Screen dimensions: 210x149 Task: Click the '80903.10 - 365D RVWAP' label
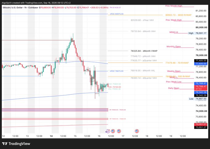coord(178,15)
